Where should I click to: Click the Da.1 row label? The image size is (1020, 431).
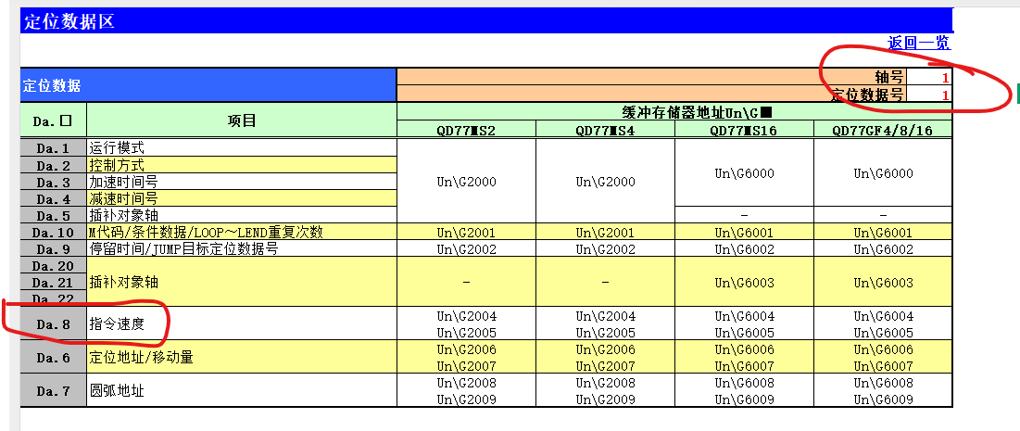(x=53, y=147)
